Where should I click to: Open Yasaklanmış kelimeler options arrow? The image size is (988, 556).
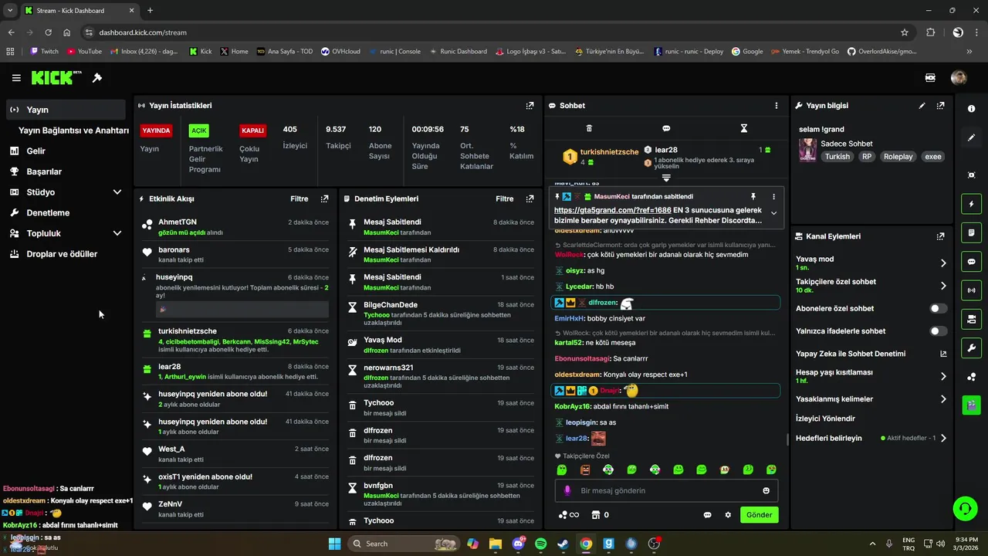(x=943, y=399)
